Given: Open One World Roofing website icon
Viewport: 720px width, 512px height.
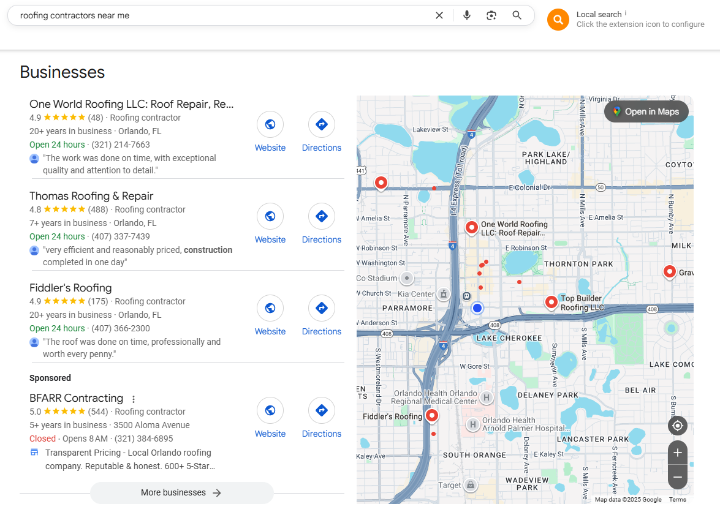Looking at the screenshot, I should (270, 124).
